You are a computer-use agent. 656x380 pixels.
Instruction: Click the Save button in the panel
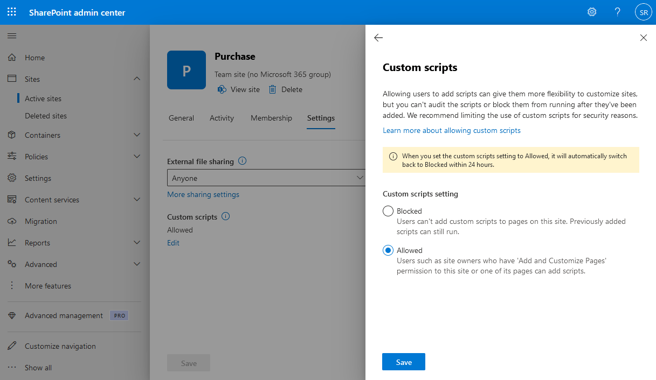[x=403, y=362]
